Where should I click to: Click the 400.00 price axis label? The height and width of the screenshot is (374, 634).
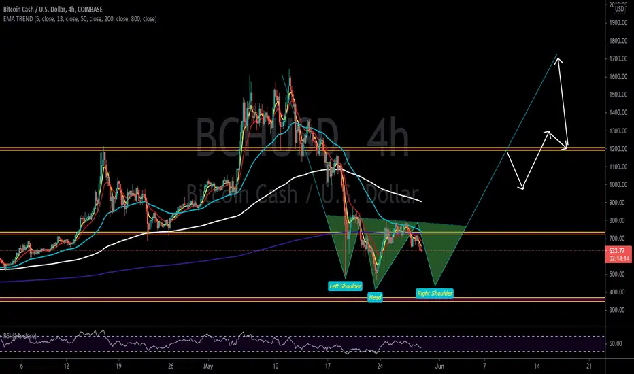click(618, 292)
